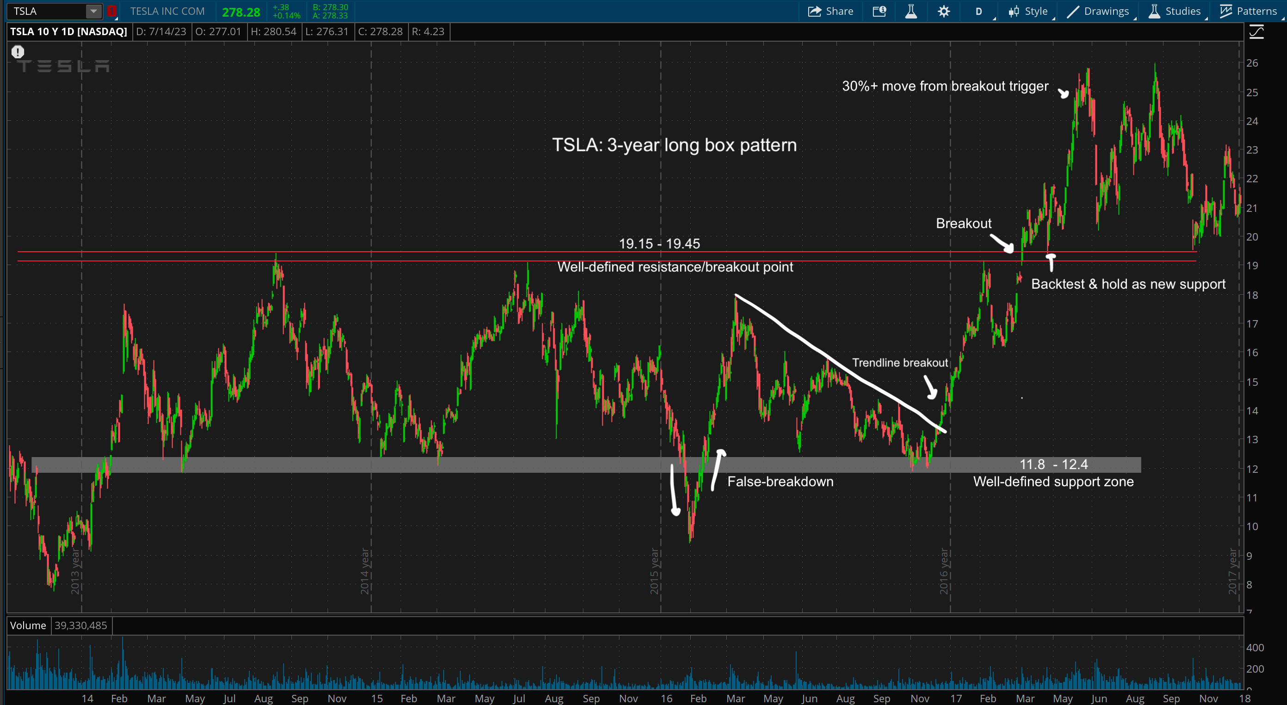The image size is (1287, 705).
Task: Click year 14 on the time axis
Action: tap(87, 698)
